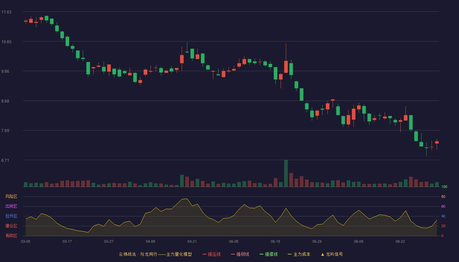Screen dimensions: 459x262
Task: Click the 60 indicator axis label
Action: 443,206
